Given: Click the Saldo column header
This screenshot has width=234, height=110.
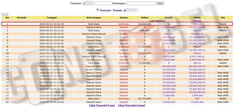Looking at the screenshot, I should tap(197, 18).
